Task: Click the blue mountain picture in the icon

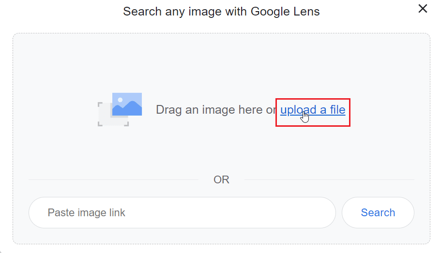Action: [128, 108]
